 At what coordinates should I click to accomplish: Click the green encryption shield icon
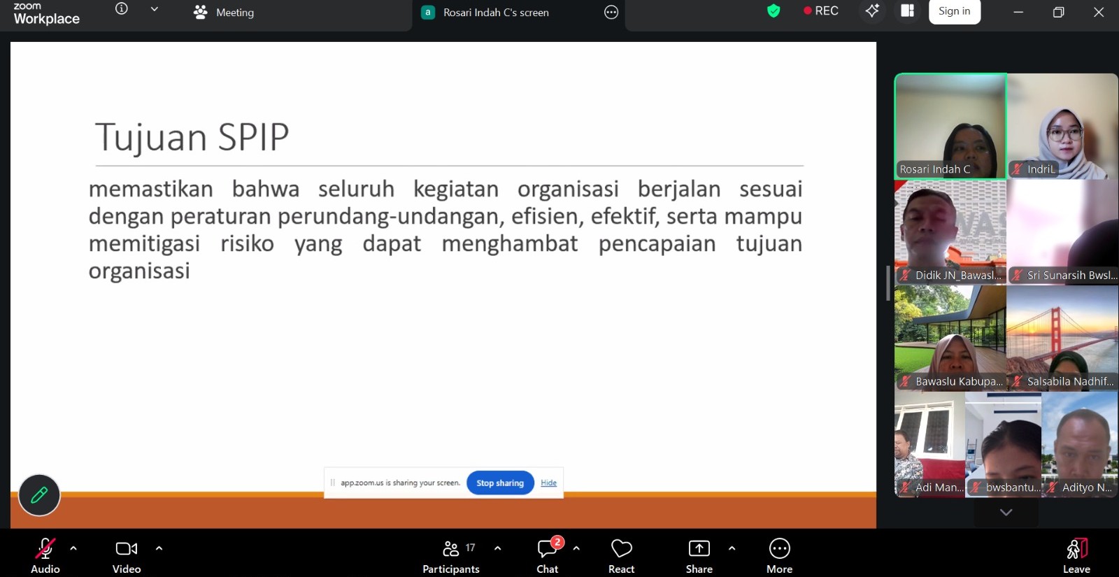coord(774,10)
